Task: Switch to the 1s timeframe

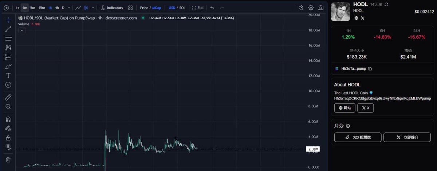Action: point(17,8)
